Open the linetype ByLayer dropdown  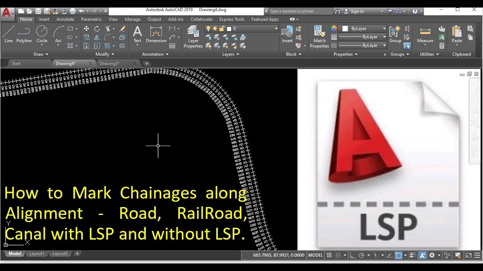362,45
